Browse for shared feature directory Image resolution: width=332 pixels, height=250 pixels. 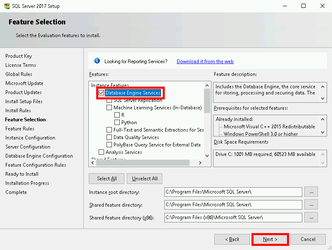coord(311,205)
